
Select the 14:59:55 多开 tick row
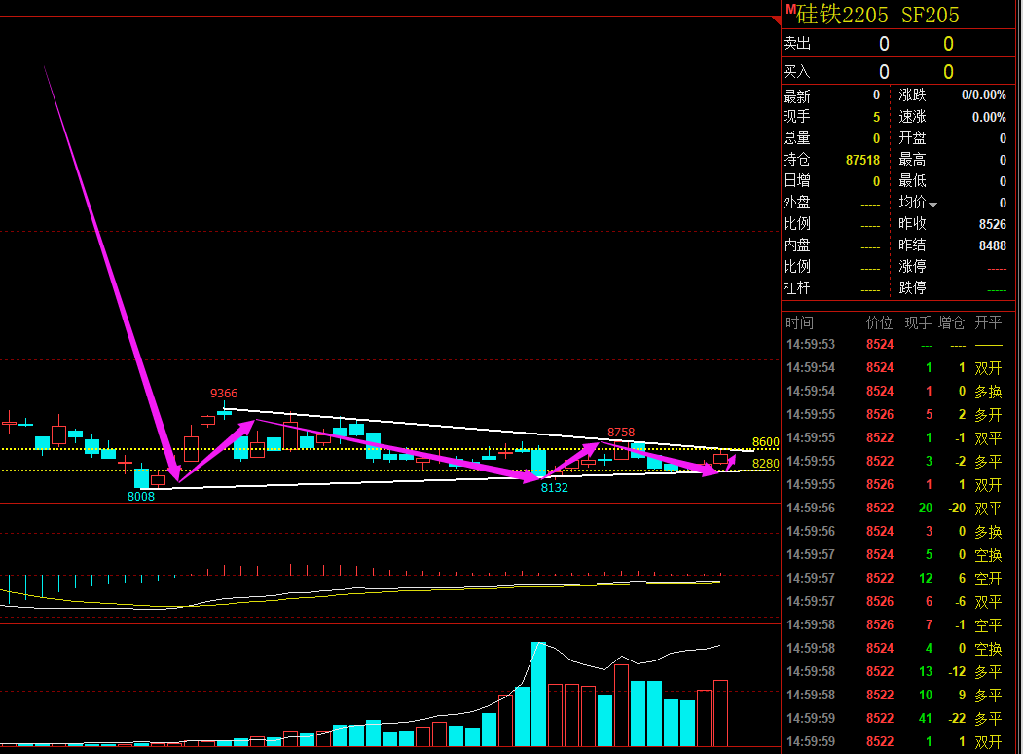pyautogui.click(x=898, y=415)
